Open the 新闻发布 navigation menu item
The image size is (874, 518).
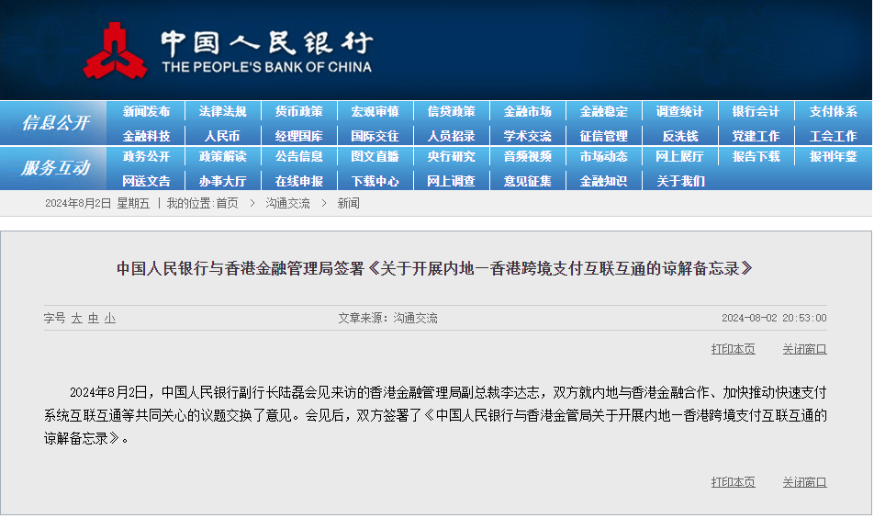(146, 112)
